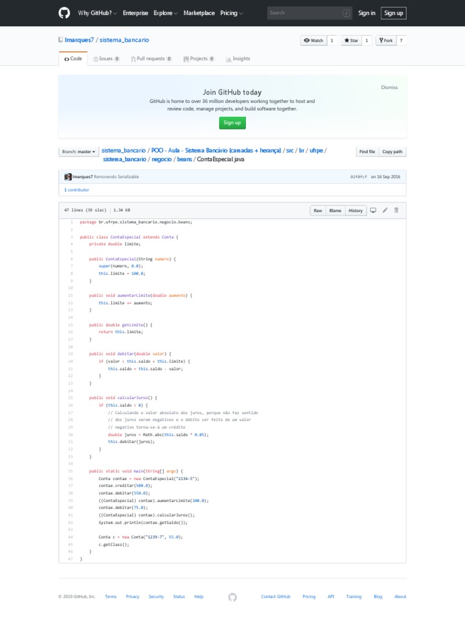The image size is (465, 620).
Task: Open Contact GitHub in the footer
Action: (275, 596)
